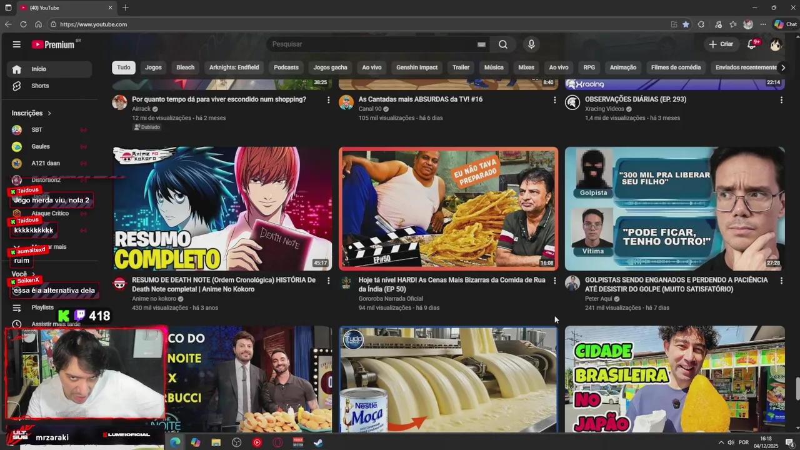Click the browser home icon
This screenshot has width=800, height=450.
coord(38,24)
